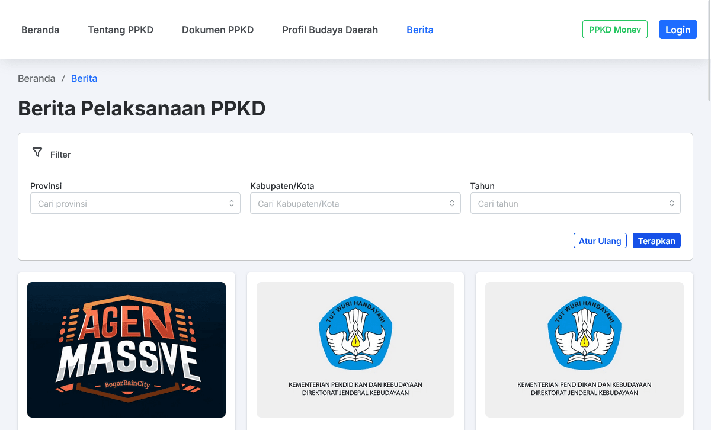This screenshot has height=430, width=711.
Task: Click the Kabupaten/Kota dropdown chevron arrows
Action: pyautogui.click(x=451, y=203)
